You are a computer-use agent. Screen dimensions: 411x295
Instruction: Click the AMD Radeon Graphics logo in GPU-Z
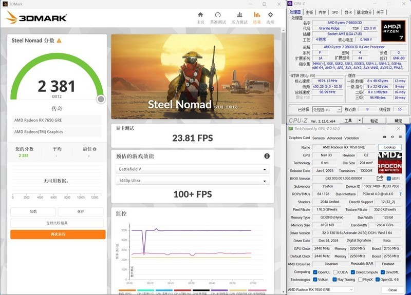390,163
